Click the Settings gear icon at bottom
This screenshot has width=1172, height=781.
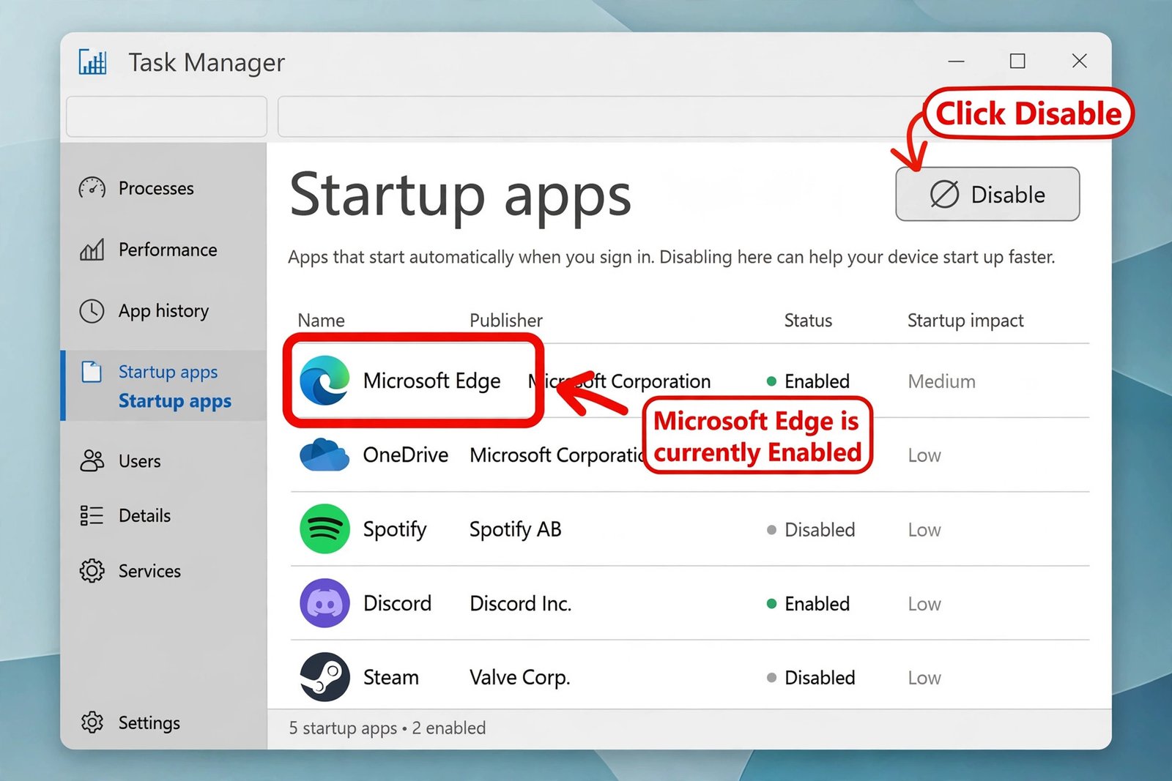92,722
